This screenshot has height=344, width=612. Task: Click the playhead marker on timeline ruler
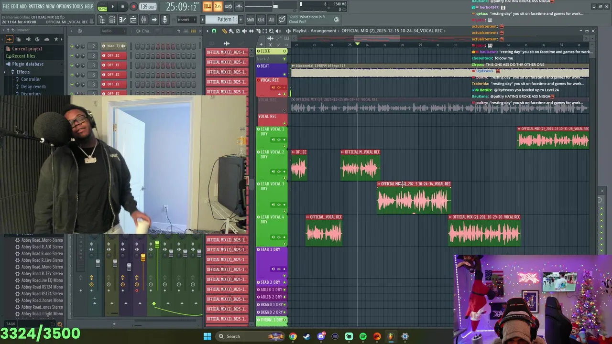pyautogui.click(x=357, y=44)
